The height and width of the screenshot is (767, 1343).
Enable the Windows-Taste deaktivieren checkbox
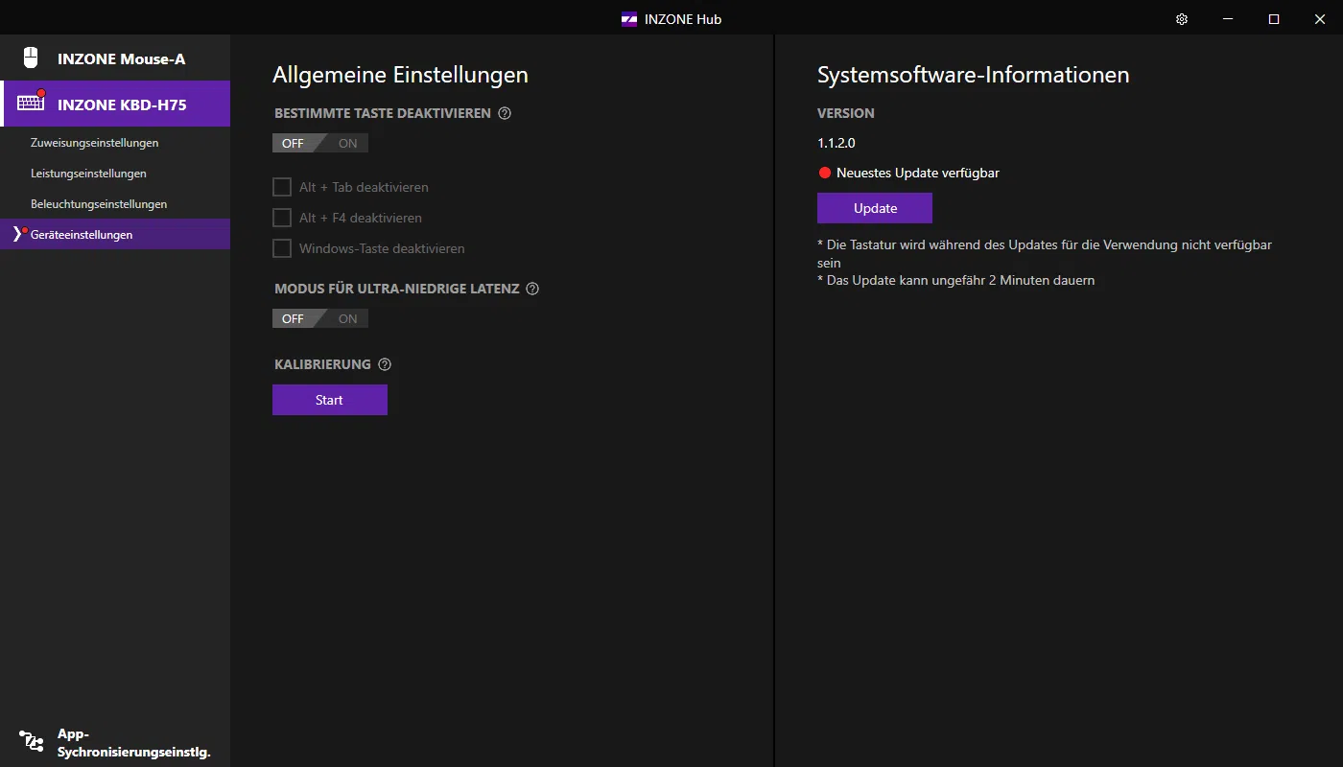[282, 248]
